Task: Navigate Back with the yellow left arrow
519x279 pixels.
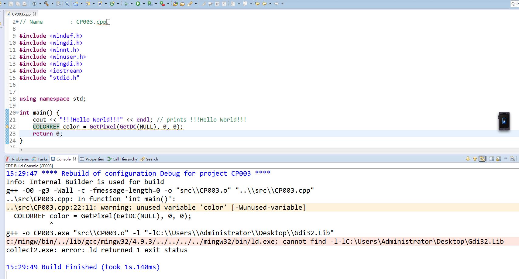Action: (264, 4)
